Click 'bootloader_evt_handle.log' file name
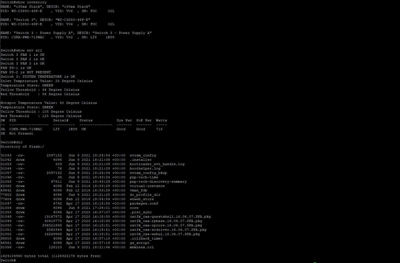The image size is (400, 263). tap(157, 164)
